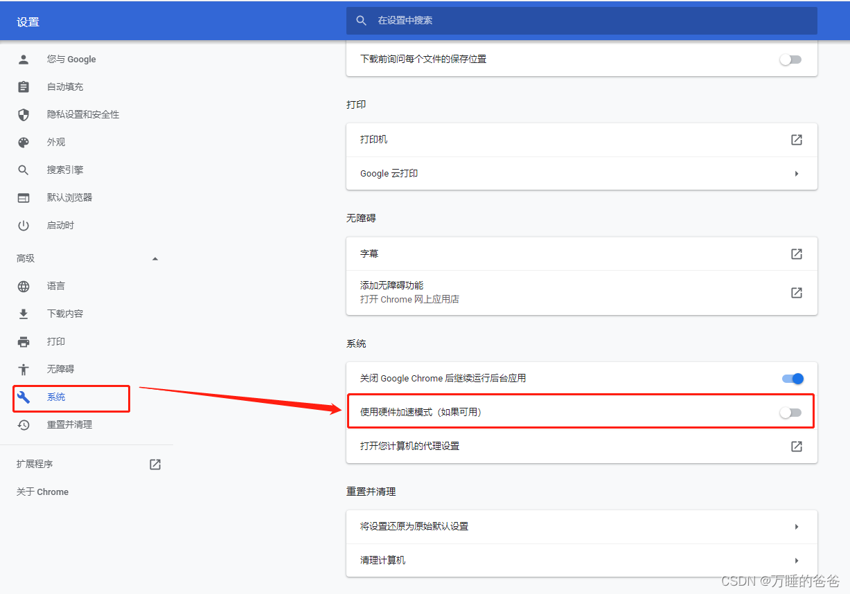Click the palette icon for 外观
850x594 pixels.
click(24, 143)
